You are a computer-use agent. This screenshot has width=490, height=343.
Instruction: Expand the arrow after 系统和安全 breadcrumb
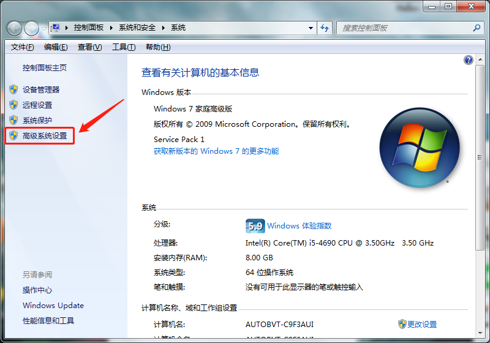point(164,28)
